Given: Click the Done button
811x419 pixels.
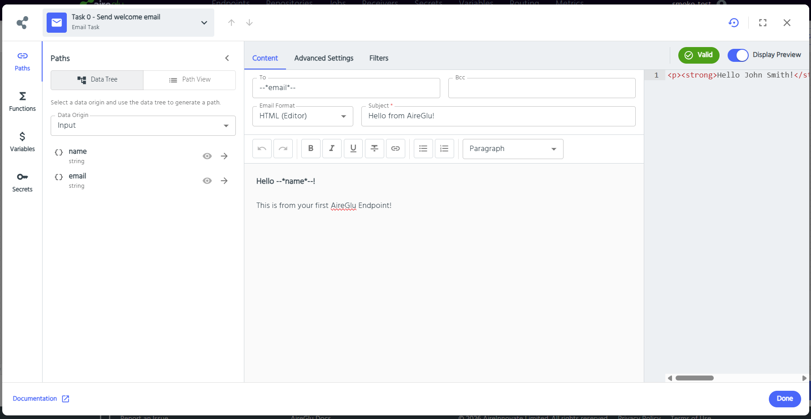Looking at the screenshot, I should [785, 399].
